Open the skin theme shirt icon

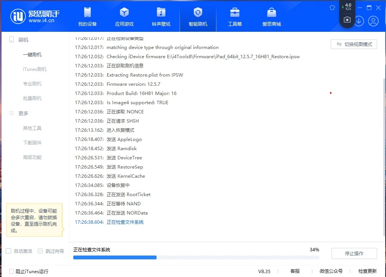tap(332, 8)
